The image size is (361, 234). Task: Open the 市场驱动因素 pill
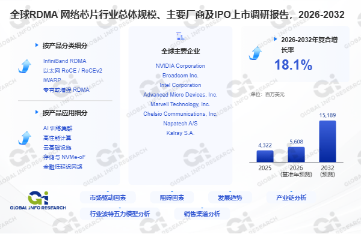point(108,197)
